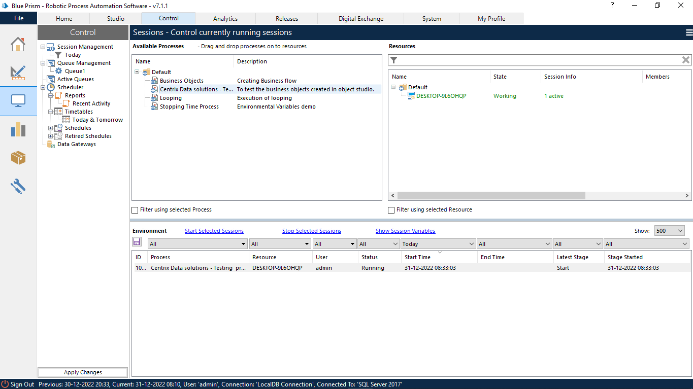Select the Studio icon in the sidebar
Image resolution: width=693 pixels, height=389 pixels.
coord(18,73)
